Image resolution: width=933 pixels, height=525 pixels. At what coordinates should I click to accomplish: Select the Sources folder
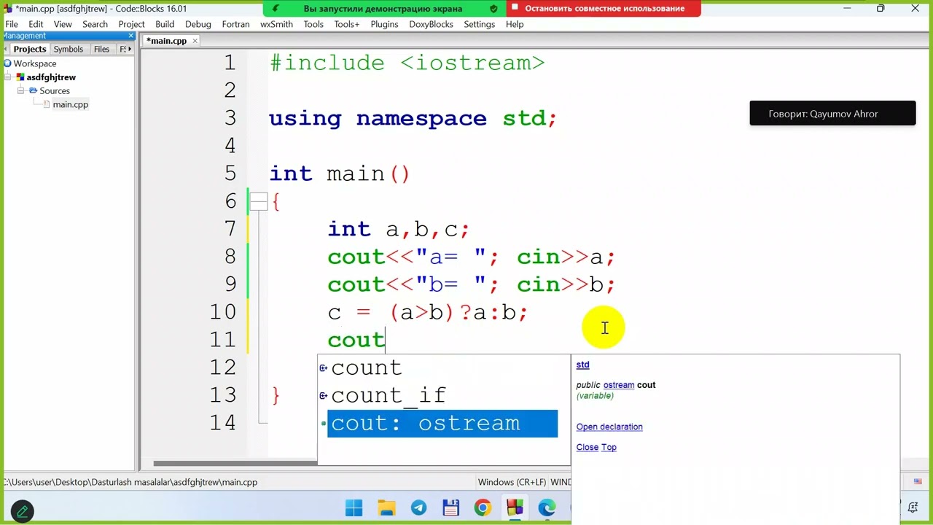coord(55,91)
